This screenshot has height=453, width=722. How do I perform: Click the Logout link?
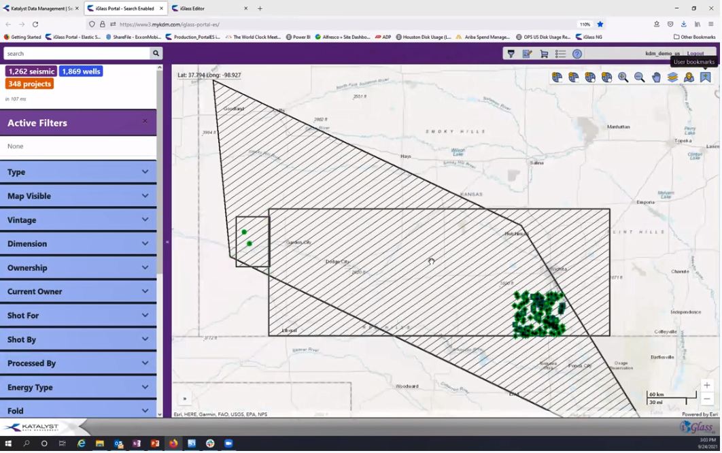(694, 52)
